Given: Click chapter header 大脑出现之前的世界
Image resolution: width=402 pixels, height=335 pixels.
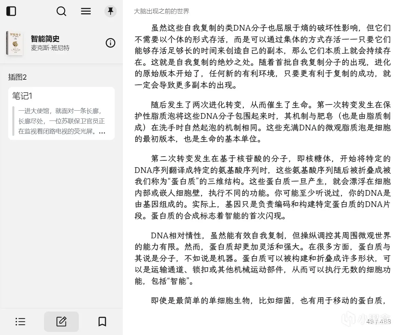Looking at the screenshot, I should (x=161, y=11).
